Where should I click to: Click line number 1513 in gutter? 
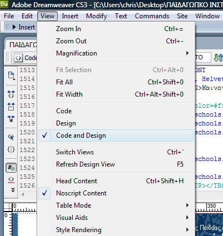(x=27, y=70)
